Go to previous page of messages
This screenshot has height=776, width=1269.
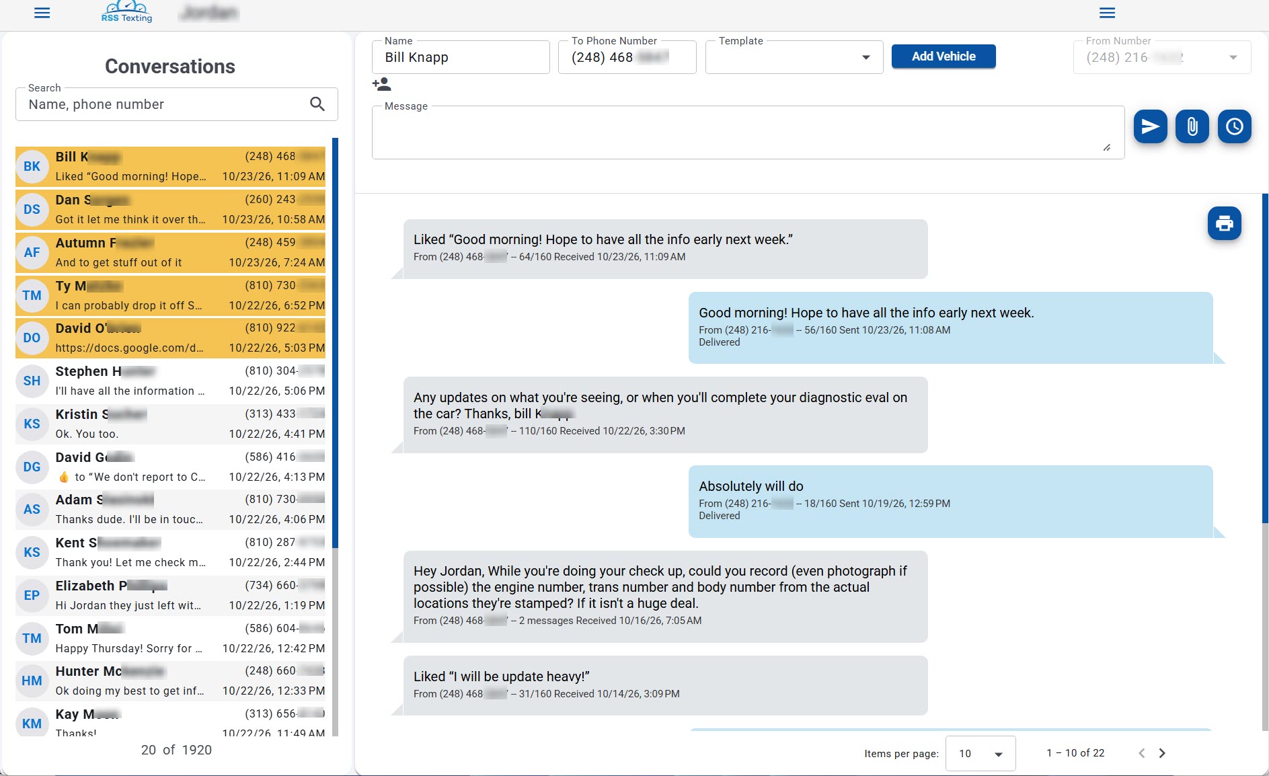(1141, 753)
